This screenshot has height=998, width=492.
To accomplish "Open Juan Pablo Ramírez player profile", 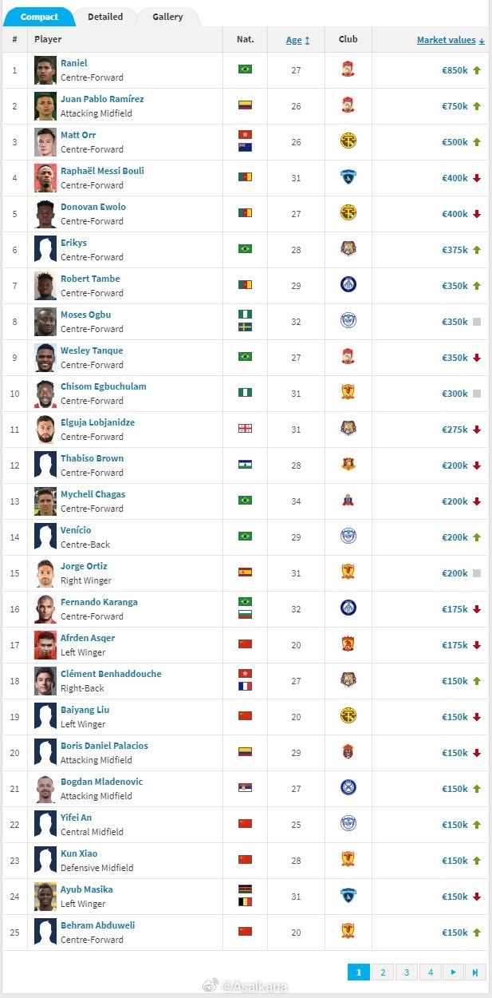I will click(102, 99).
